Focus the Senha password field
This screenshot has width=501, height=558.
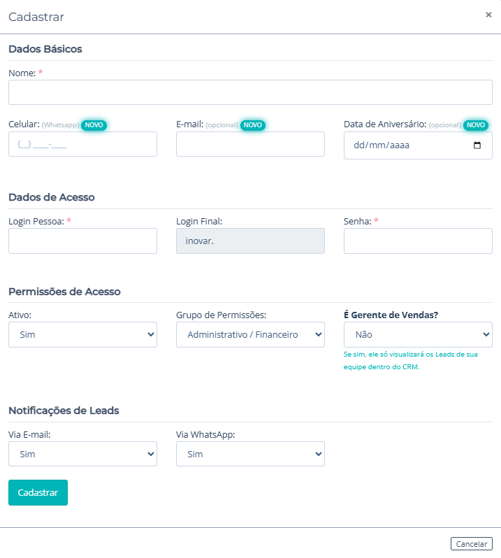point(418,241)
